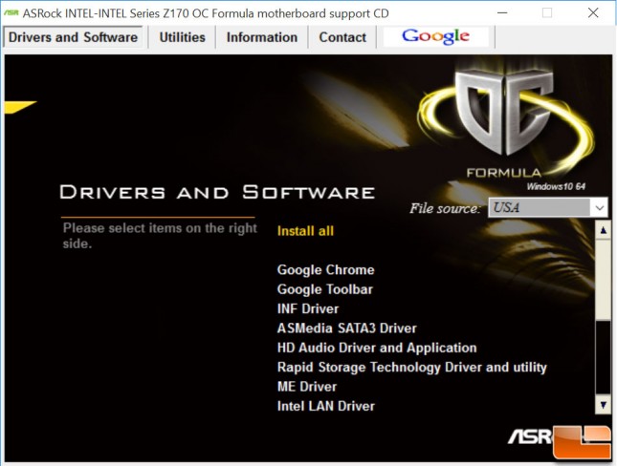Click the scroll down arrow of driver list
Screen dimensions: 617x466
(x=603, y=404)
